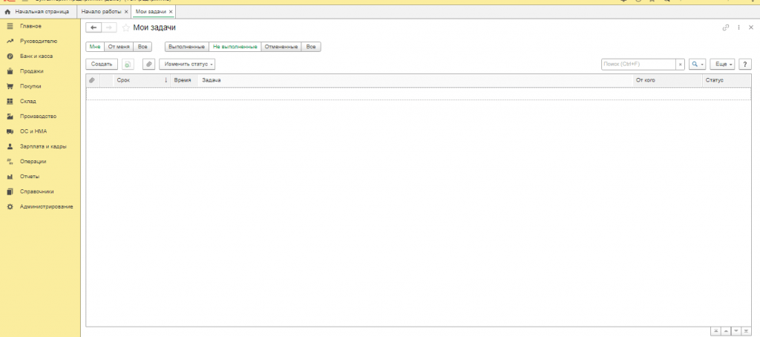
Task: Open the Зарплата и кадры section
Action: (x=40, y=146)
